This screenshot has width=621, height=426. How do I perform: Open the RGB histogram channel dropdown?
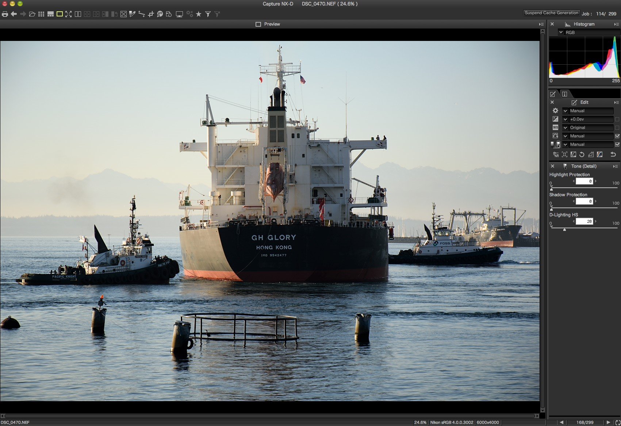tap(561, 33)
